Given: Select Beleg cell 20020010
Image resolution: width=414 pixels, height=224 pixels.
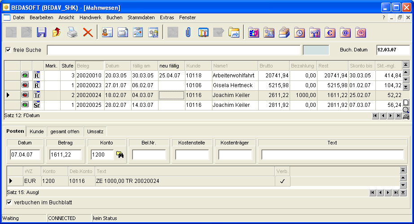Looking at the screenshot, I should coord(89,76).
